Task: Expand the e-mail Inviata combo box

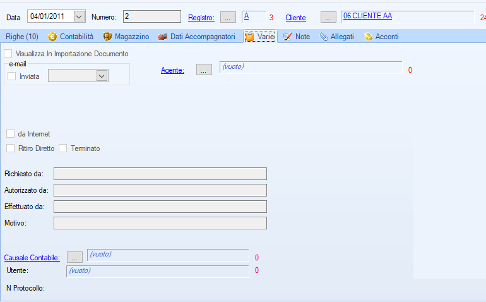Action: pyautogui.click(x=101, y=76)
